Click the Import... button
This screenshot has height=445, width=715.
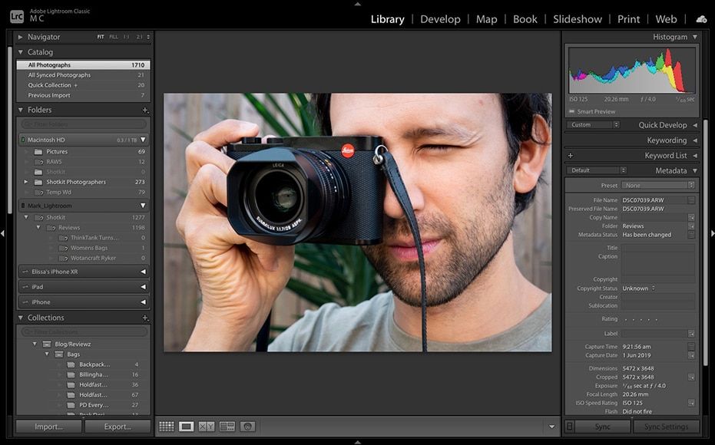(x=49, y=427)
